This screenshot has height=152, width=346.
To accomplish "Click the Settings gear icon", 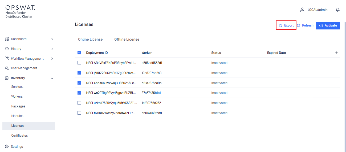I will [7, 147].
